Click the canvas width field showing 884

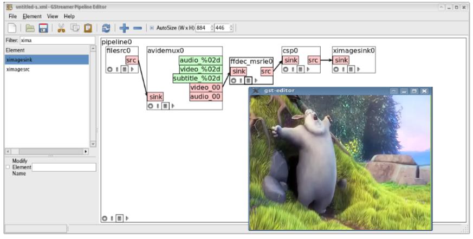(x=203, y=28)
